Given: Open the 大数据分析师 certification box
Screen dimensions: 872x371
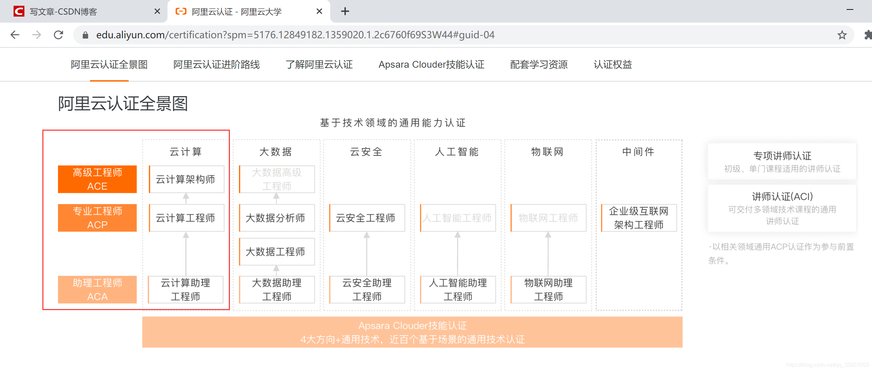Looking at the screenshot, I should [277, 218].
